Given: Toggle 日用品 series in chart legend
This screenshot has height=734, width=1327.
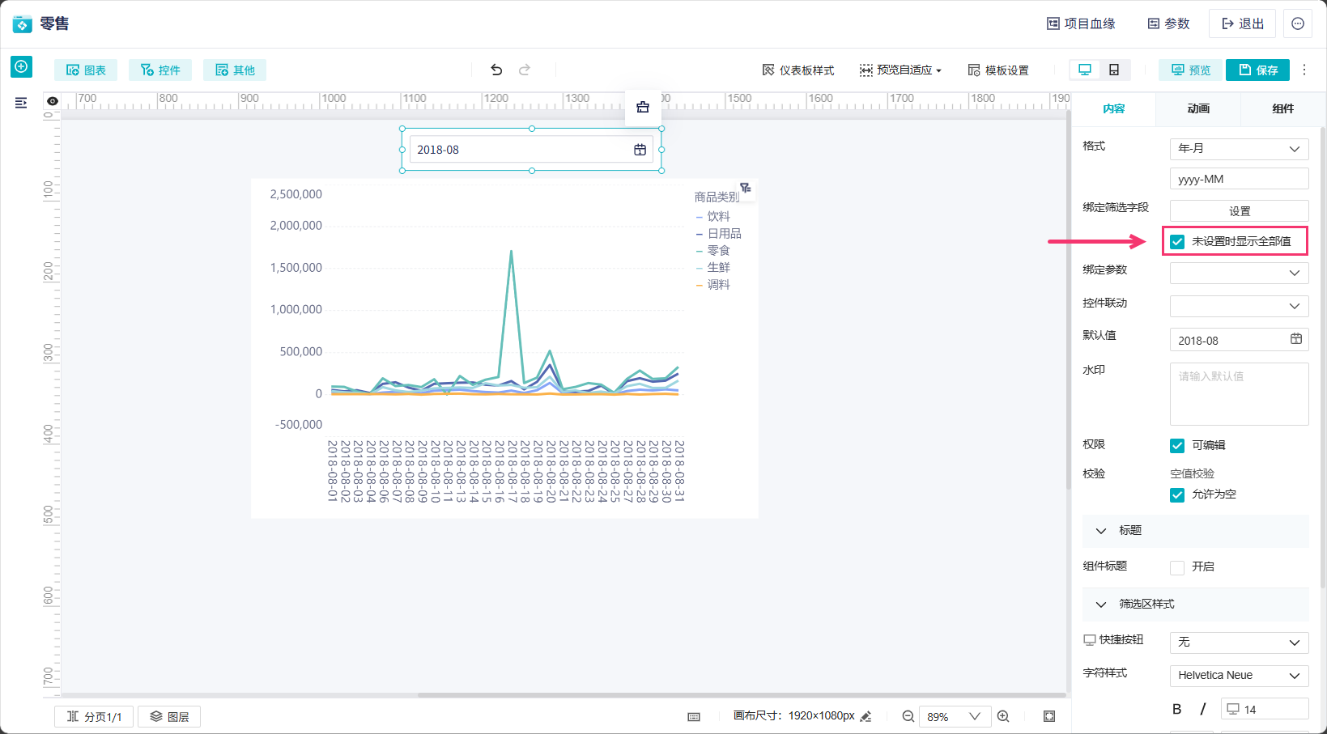Looking at the screenshot, I should pyautogui.click(x=719, y=234).
